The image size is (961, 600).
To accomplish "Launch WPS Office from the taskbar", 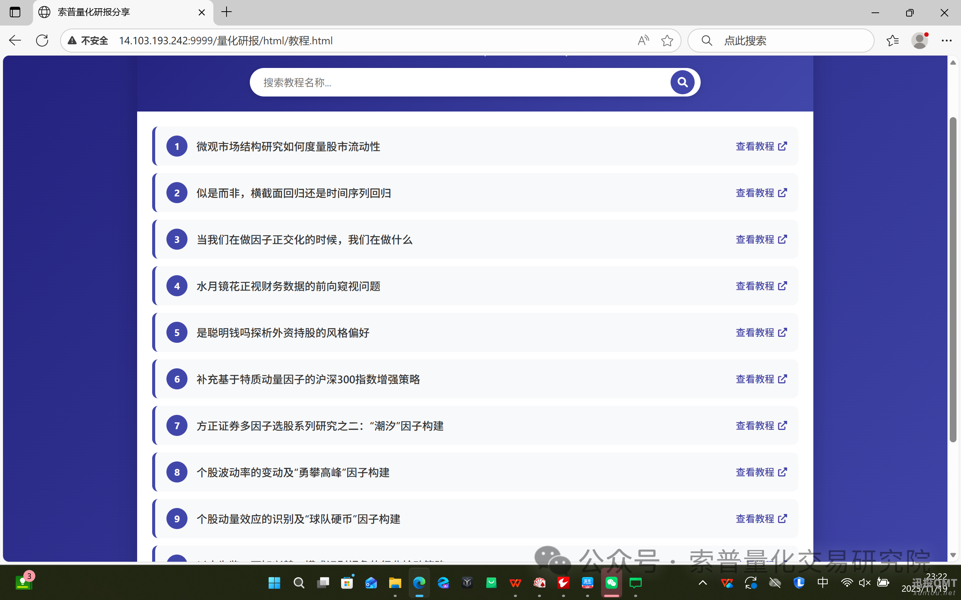I will coord(515,583).
